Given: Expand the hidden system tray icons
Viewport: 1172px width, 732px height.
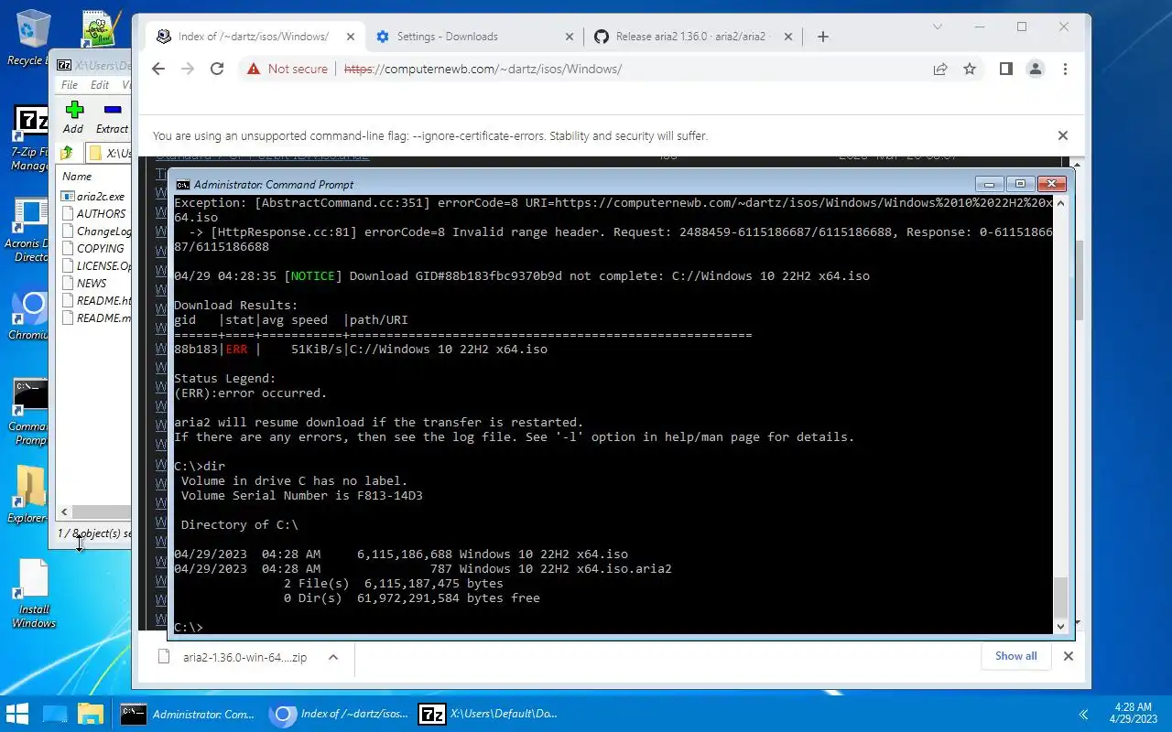Looking at the screenshot, I should point(1083,714).
